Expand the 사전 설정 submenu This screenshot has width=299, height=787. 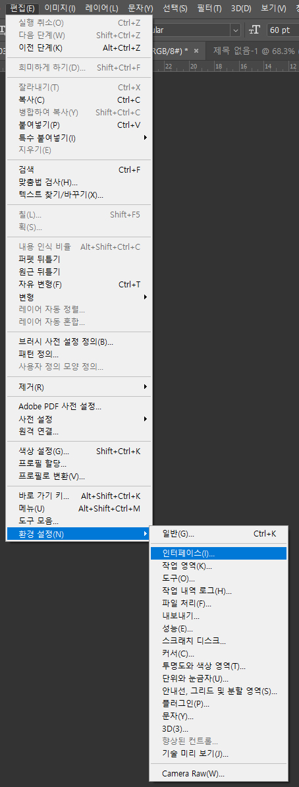pyautogui.click(x=79, y=419)
